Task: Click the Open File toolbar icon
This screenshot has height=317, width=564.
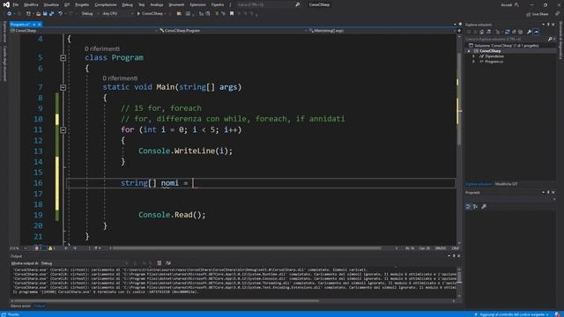Action: [38, 14]
